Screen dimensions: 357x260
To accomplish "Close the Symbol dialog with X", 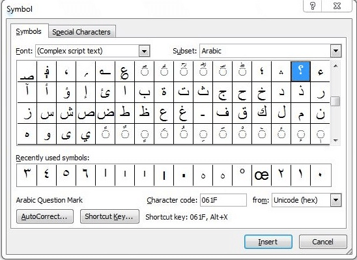I will point(337,6).
